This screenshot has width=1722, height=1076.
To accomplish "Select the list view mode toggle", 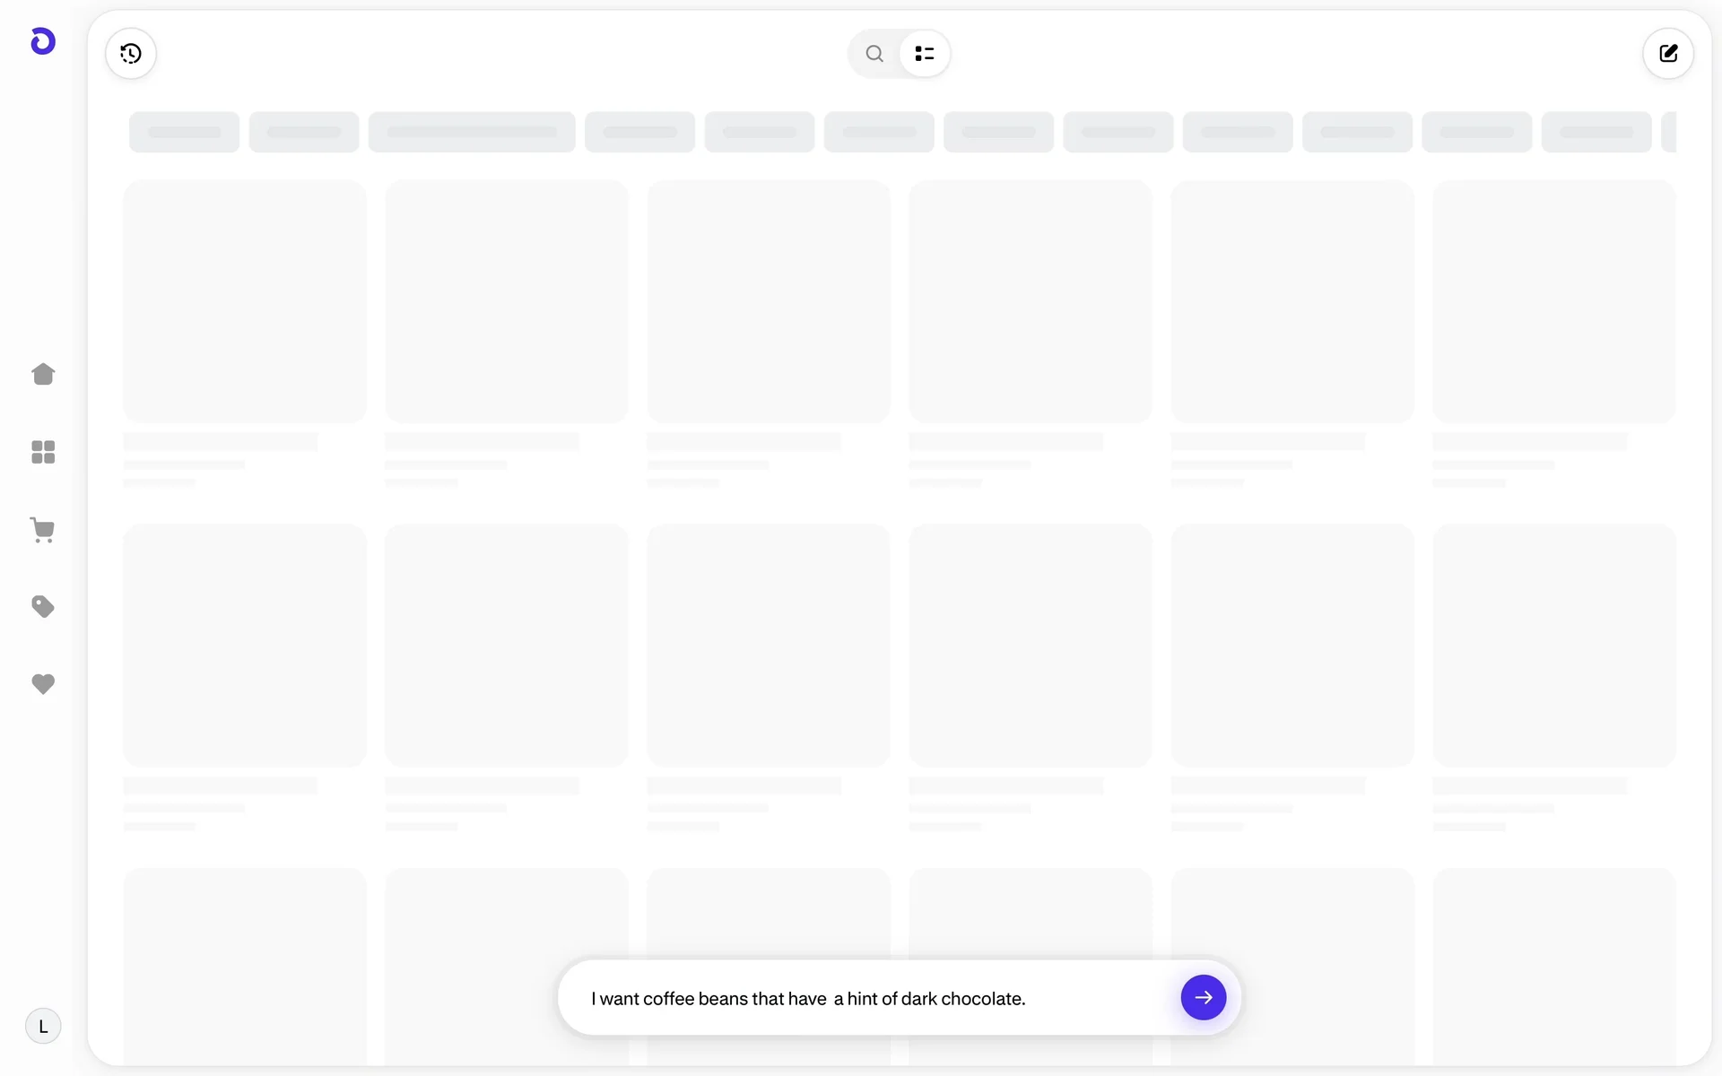I will [925, 54].
